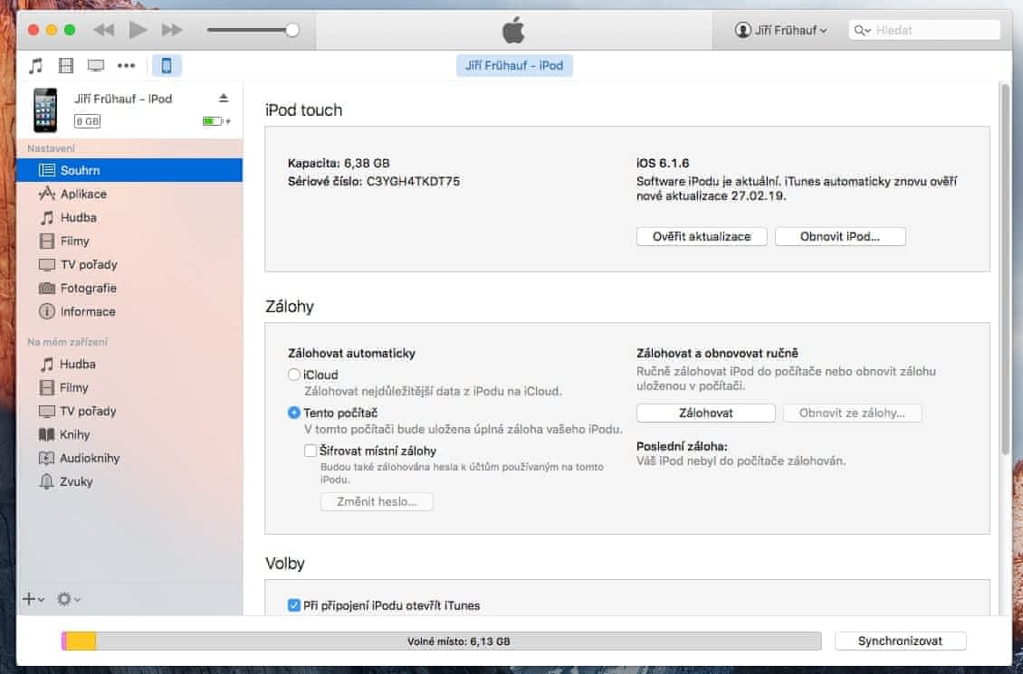Skip forward to next track

[172, 30]
